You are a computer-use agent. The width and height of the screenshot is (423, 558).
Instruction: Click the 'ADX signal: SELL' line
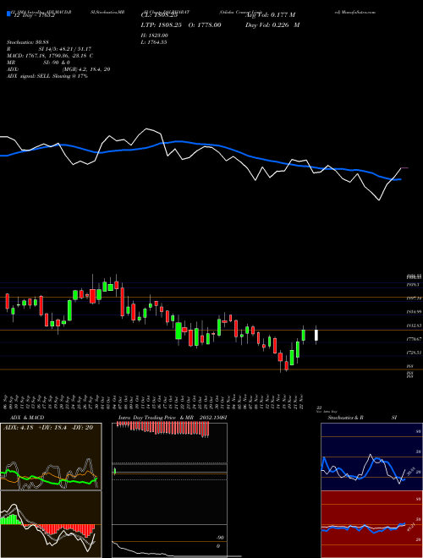coord(47,76)
